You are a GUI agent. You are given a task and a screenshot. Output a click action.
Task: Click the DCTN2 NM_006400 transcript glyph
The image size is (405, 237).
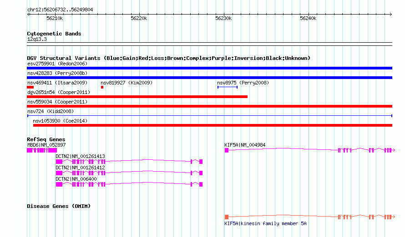(129, 184)
